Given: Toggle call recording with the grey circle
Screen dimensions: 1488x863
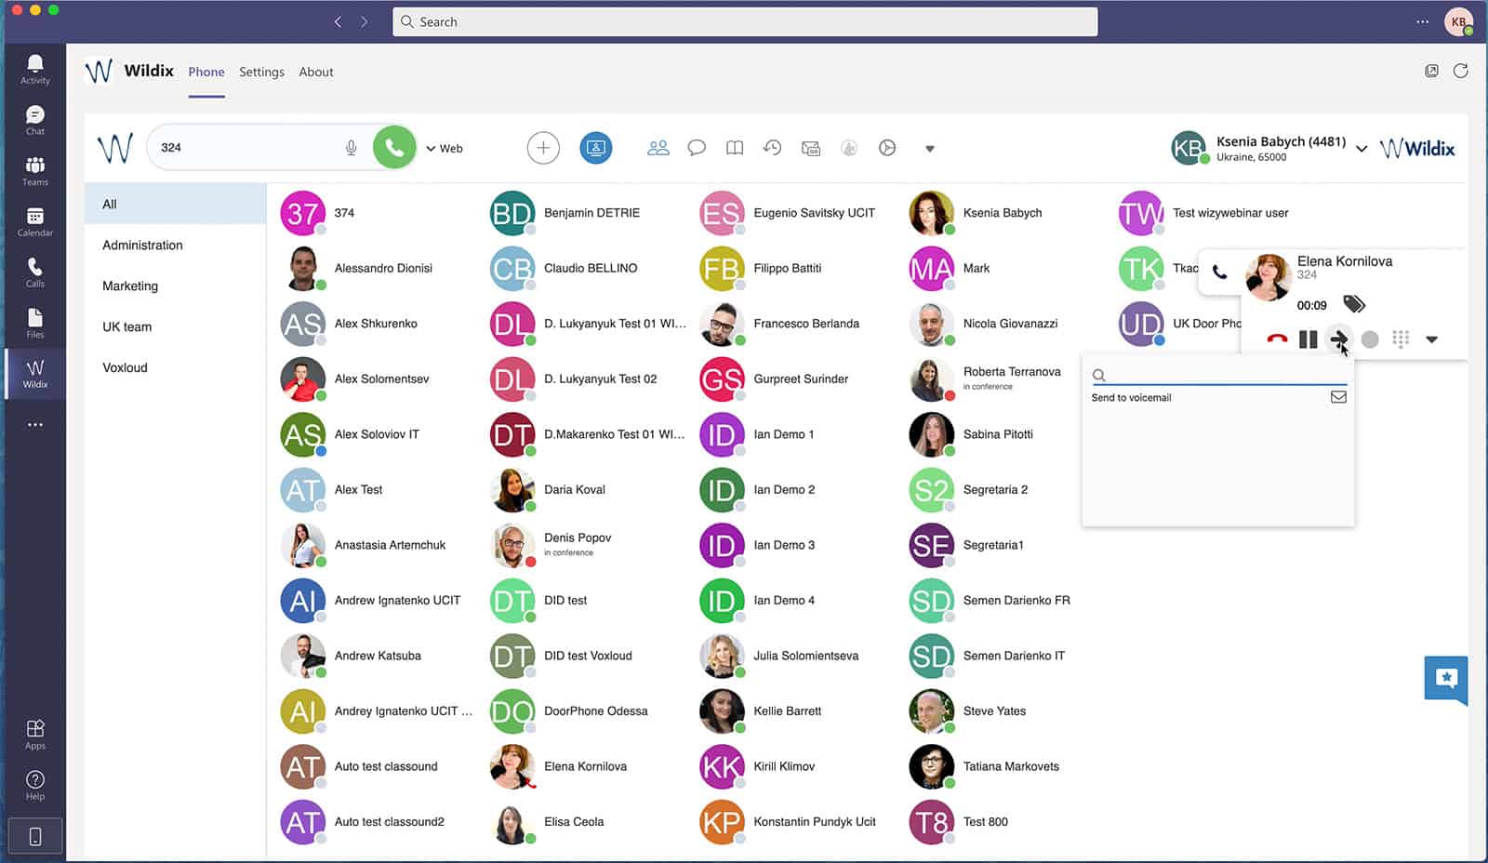Looking at the screenshot, I should (1370, 339).
